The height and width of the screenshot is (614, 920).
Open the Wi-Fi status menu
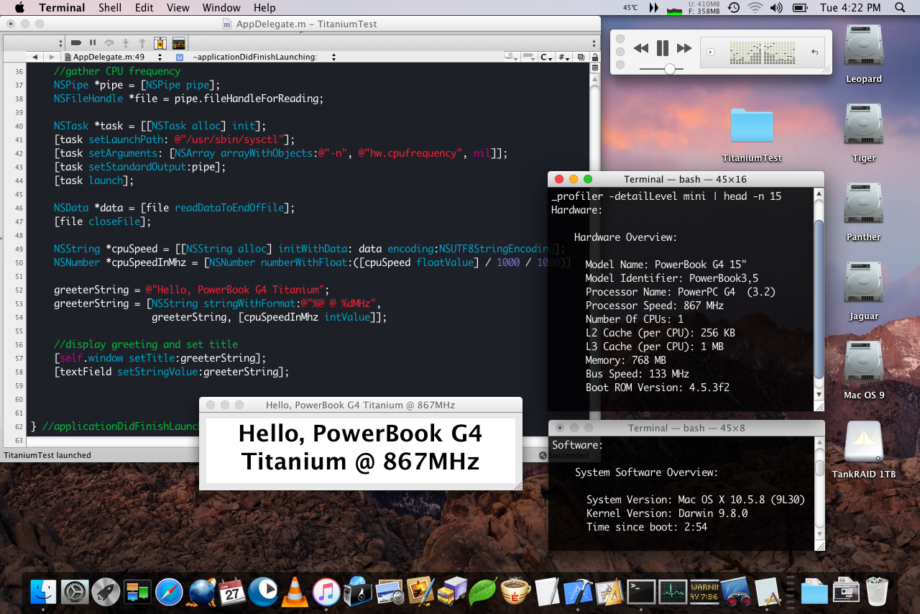pos(755,8)
